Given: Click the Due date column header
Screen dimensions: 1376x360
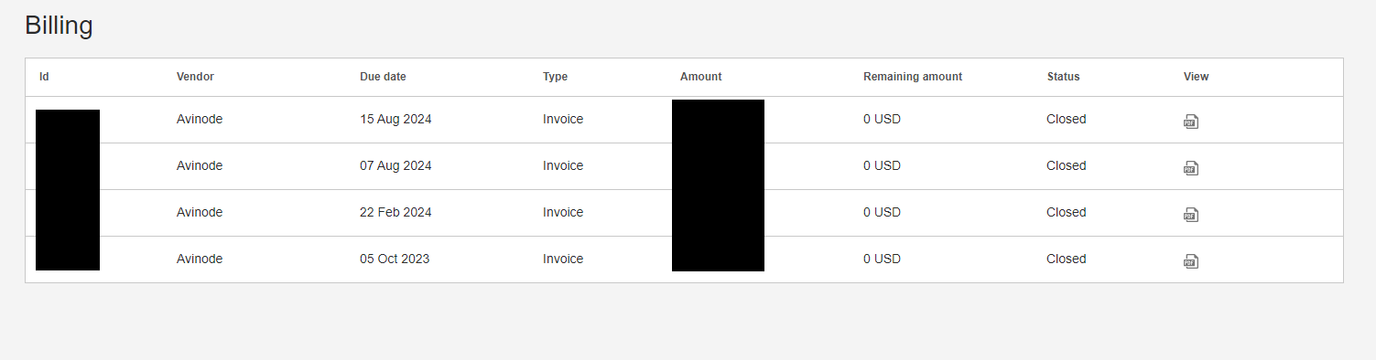Looking at the screenshot, I should (383, 77).
